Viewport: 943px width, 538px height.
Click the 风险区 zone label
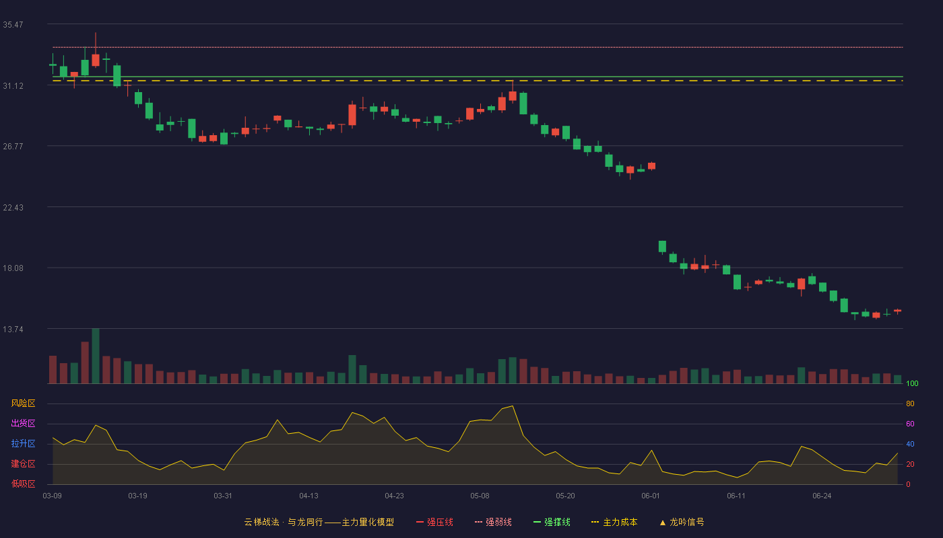23,403
